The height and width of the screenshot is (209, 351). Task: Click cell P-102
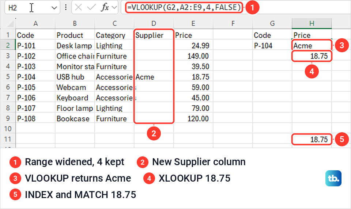click(x=35, y=56)
